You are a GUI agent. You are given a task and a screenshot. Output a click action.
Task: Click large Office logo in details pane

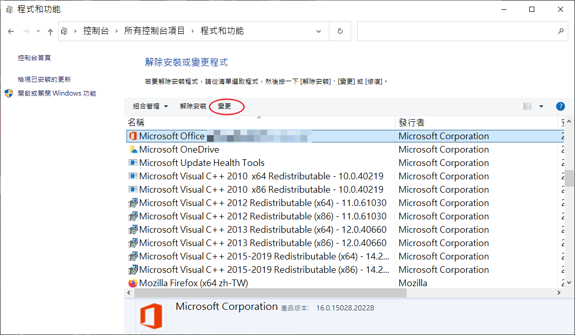tap(151, 317)
